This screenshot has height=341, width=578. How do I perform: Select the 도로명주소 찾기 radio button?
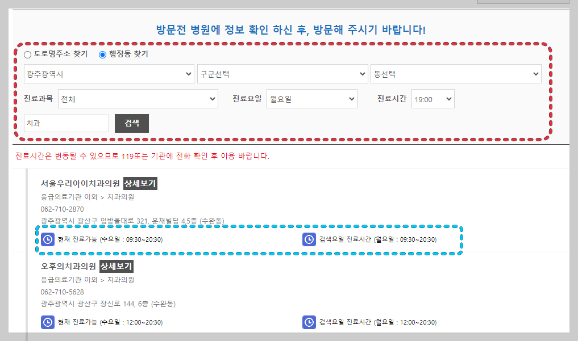point(27,54)
